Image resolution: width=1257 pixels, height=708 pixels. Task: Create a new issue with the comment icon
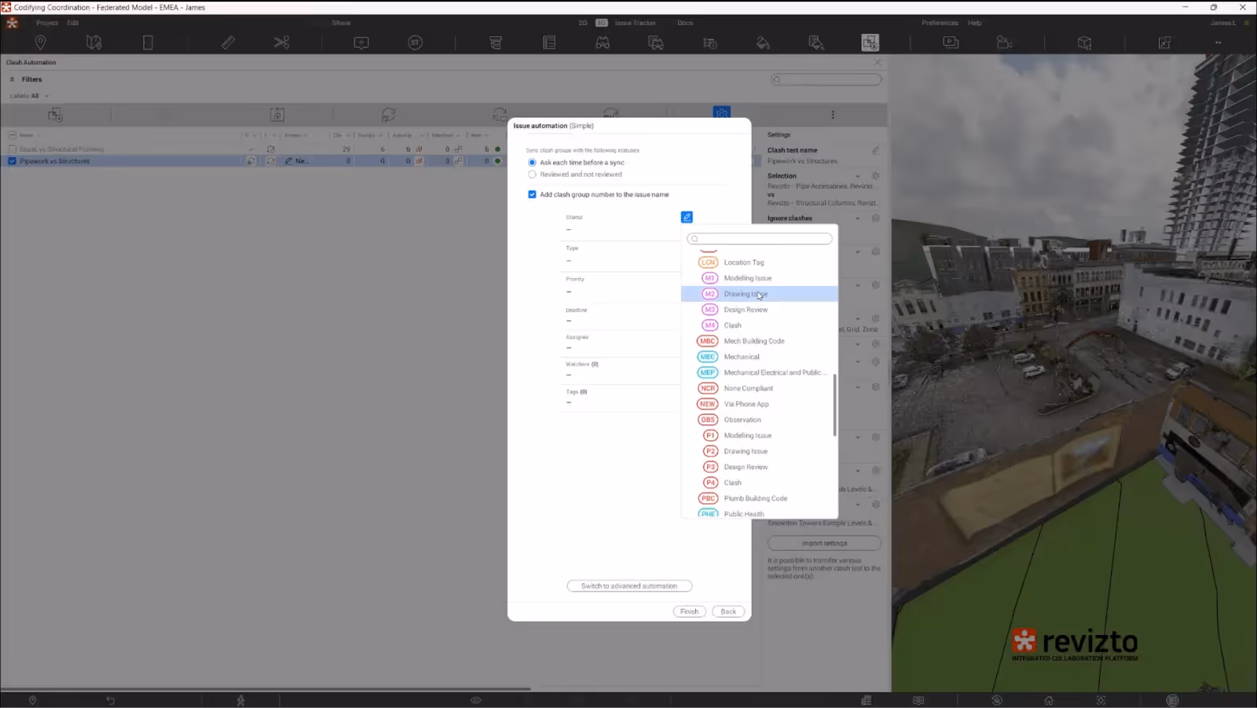click(361, 42)
